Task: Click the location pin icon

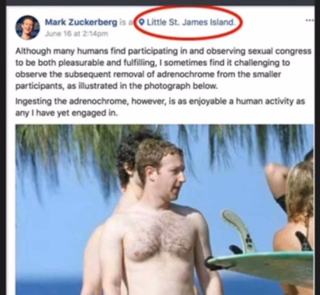Action: point(142,22)
